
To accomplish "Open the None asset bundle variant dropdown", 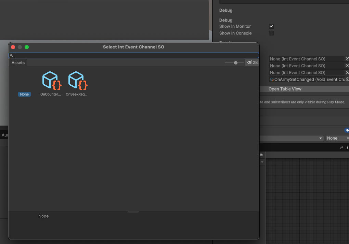I will coord(337,138).
